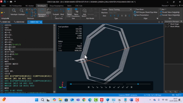Click the Görünümü döndür rotate view button

point(42,13)
